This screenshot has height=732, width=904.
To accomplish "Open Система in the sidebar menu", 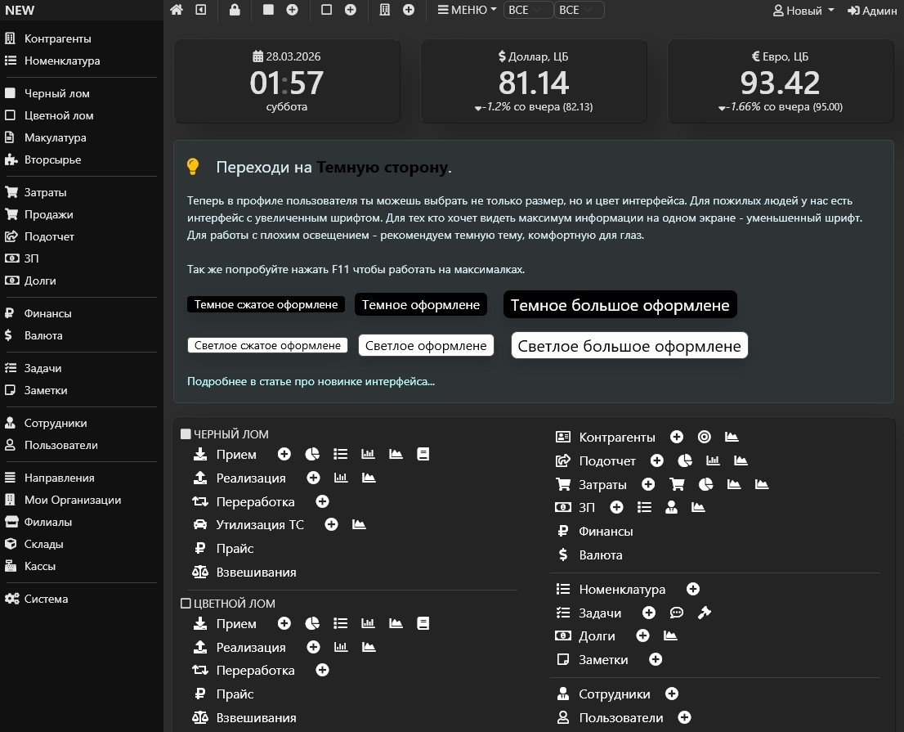I will (46, 599).
